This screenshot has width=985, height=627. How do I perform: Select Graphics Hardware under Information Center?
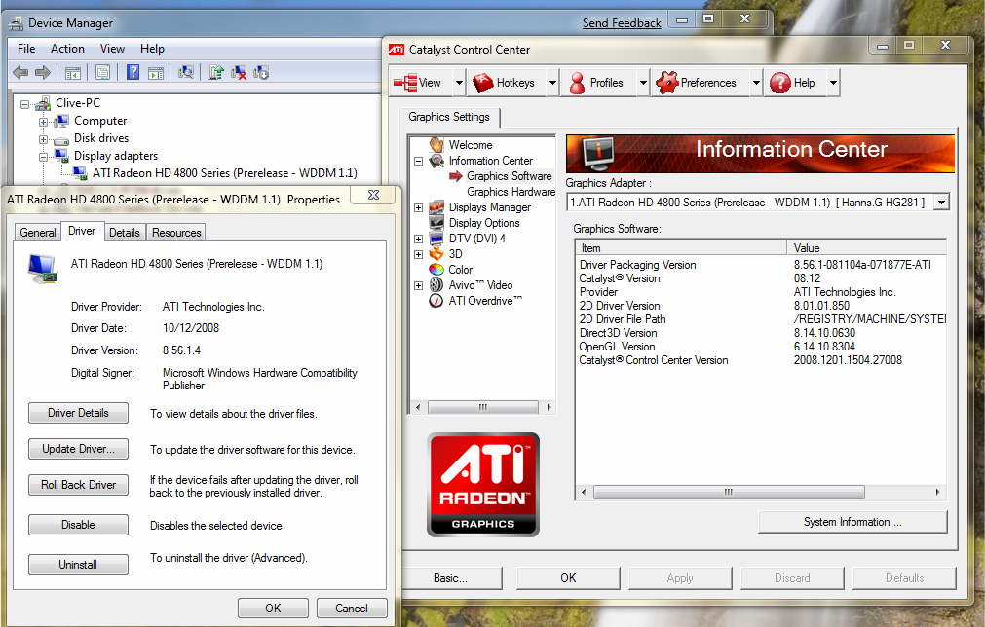511,192
